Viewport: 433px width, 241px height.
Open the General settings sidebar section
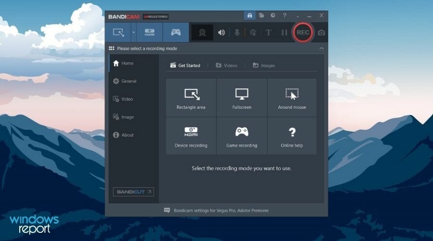(x=134, y=81)
